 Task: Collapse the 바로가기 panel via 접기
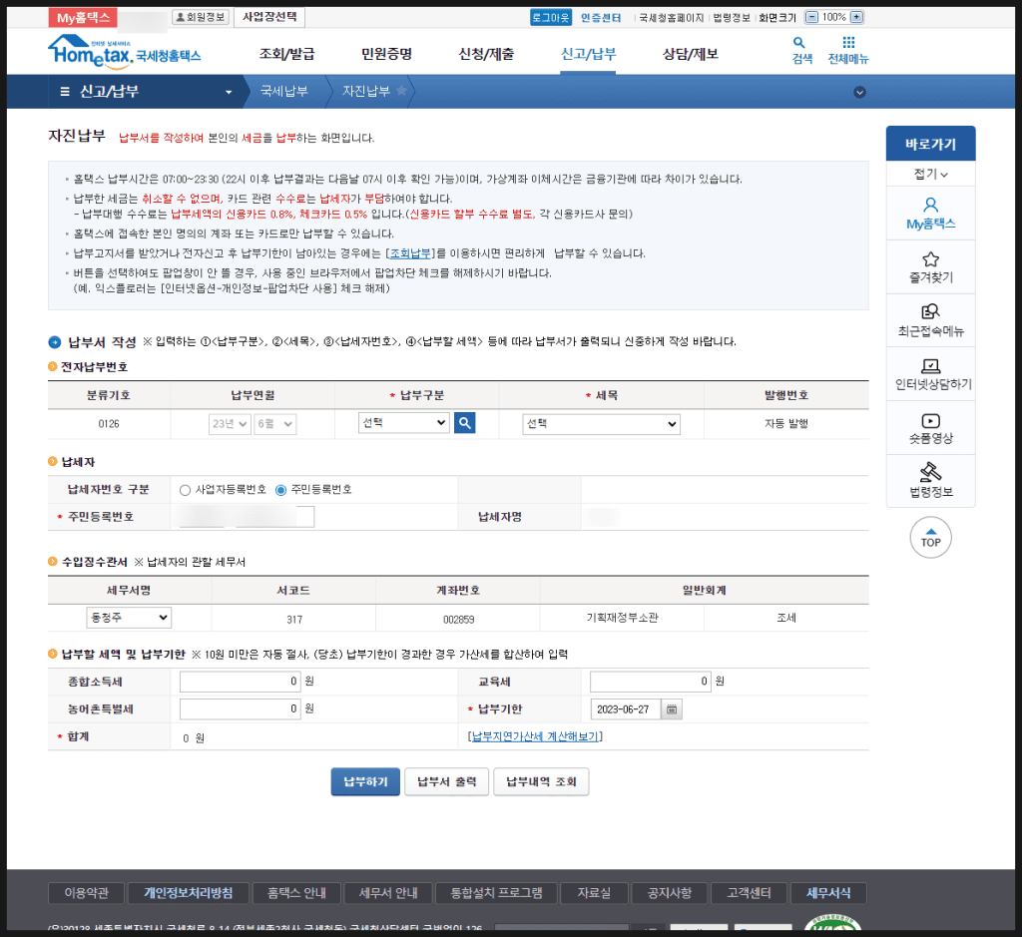click(930, 174)
